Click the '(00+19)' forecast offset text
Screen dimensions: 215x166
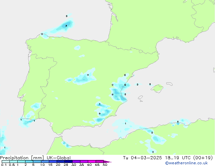point(203,158)
